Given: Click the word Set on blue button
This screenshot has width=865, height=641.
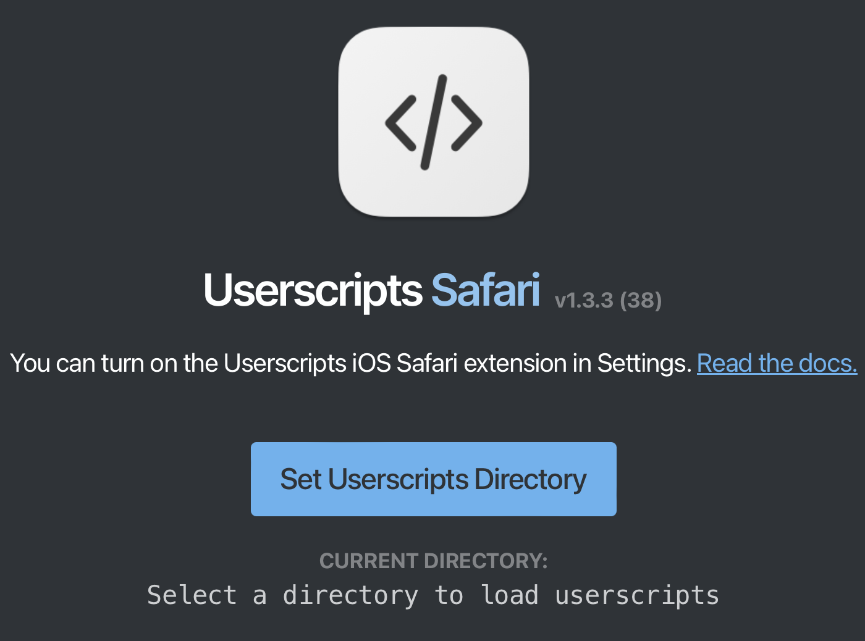Looking at the screenshot, I should point(301,479).
